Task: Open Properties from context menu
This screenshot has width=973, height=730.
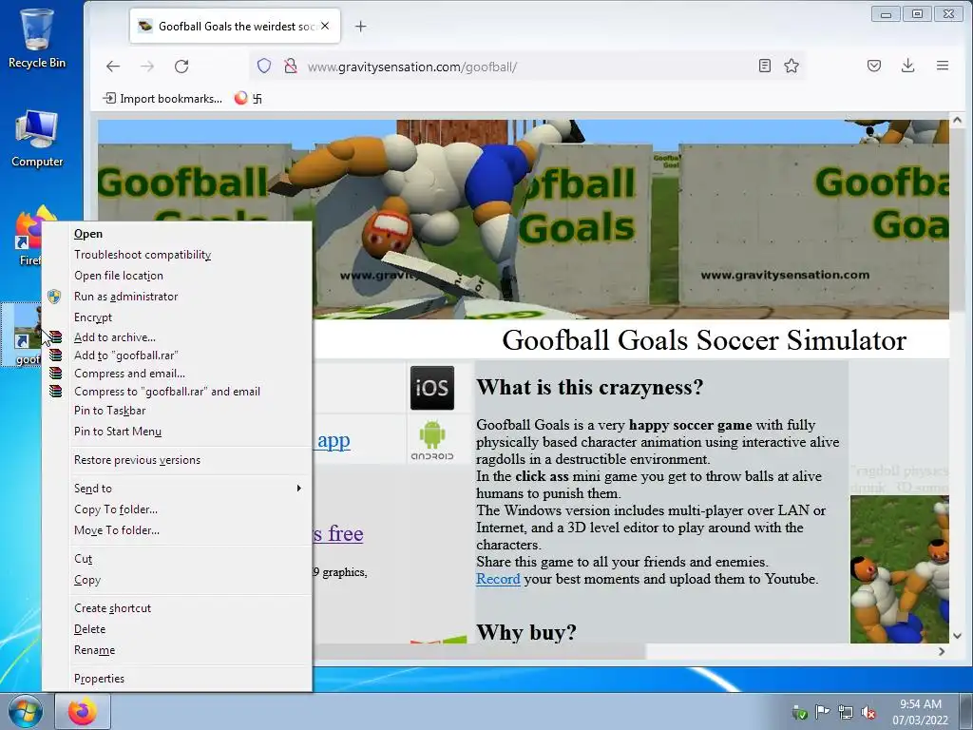Action: click(x=178, y=679)
